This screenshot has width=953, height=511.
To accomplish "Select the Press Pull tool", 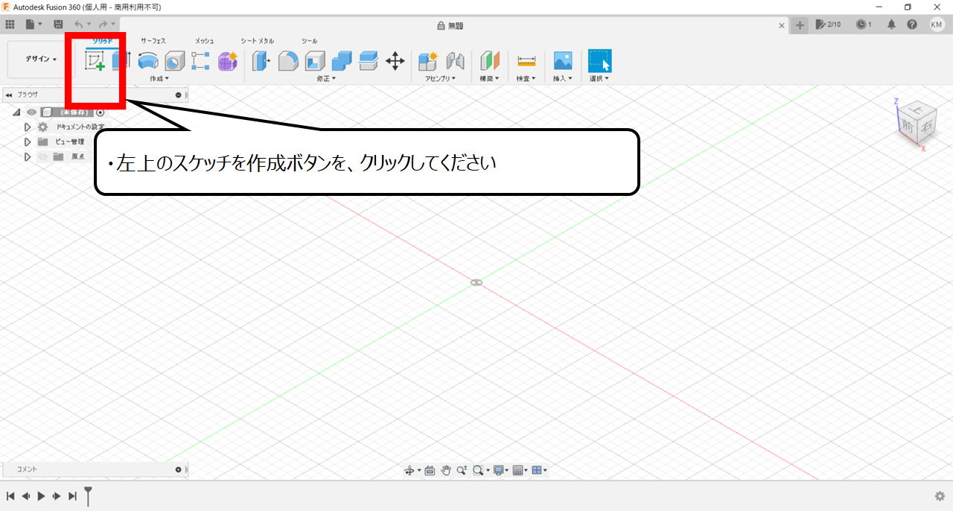I will (x=261, y=61).
